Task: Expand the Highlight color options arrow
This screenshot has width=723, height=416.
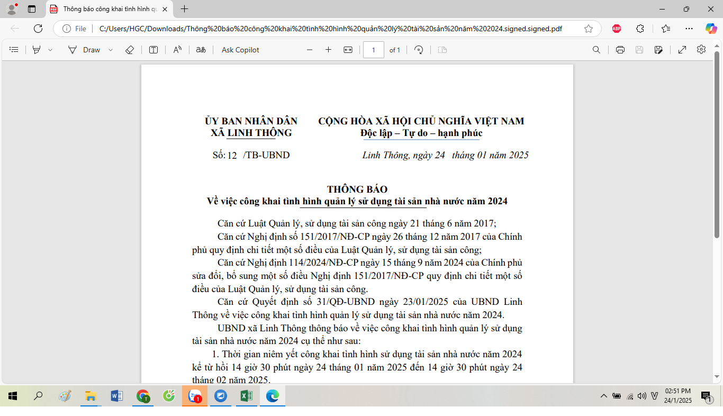Action: pyautogui.click(x=50, y=50)
